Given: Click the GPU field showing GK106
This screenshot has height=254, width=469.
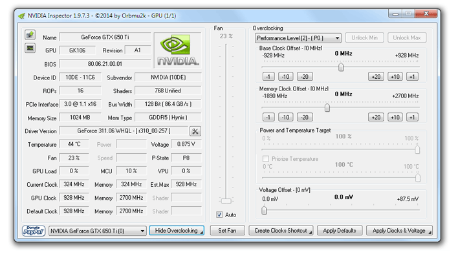Looking at the screenshot, I should [x=78, y=50].
